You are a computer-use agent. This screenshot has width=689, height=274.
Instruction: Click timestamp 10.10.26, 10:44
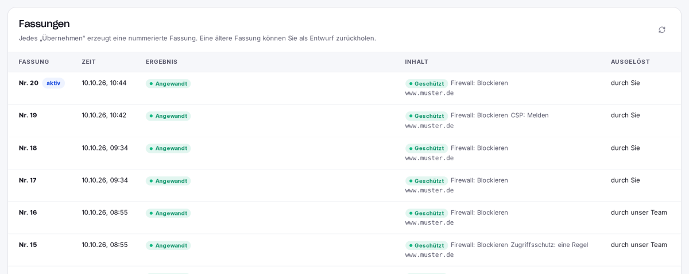[104, 83]
